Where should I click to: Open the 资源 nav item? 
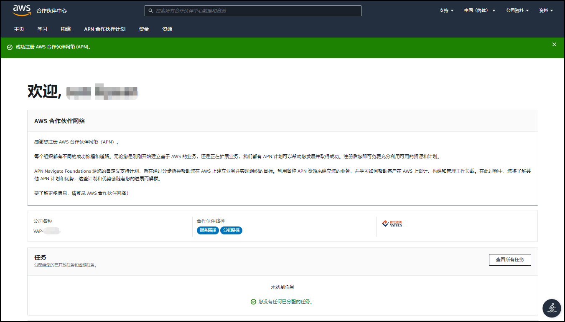point(167,29)
